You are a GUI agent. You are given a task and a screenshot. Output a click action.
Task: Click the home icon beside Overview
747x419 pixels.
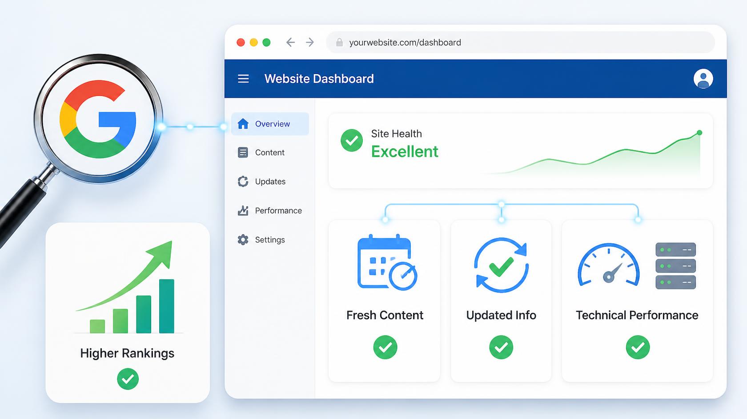point(243,124)
